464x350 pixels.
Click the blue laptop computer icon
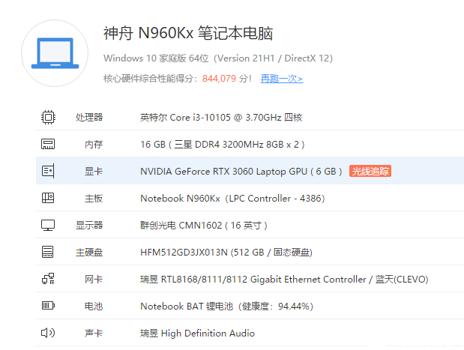tap(55, 53)
